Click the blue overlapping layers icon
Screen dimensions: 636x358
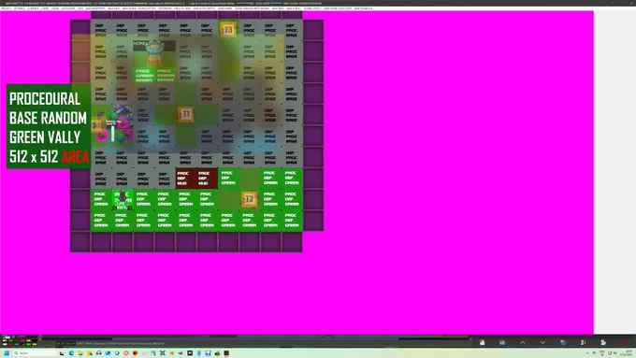click(563, 343)
